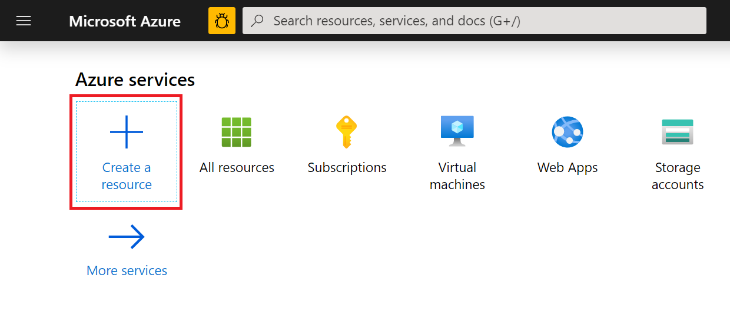Click the More services arrow icon

point(127,237)
